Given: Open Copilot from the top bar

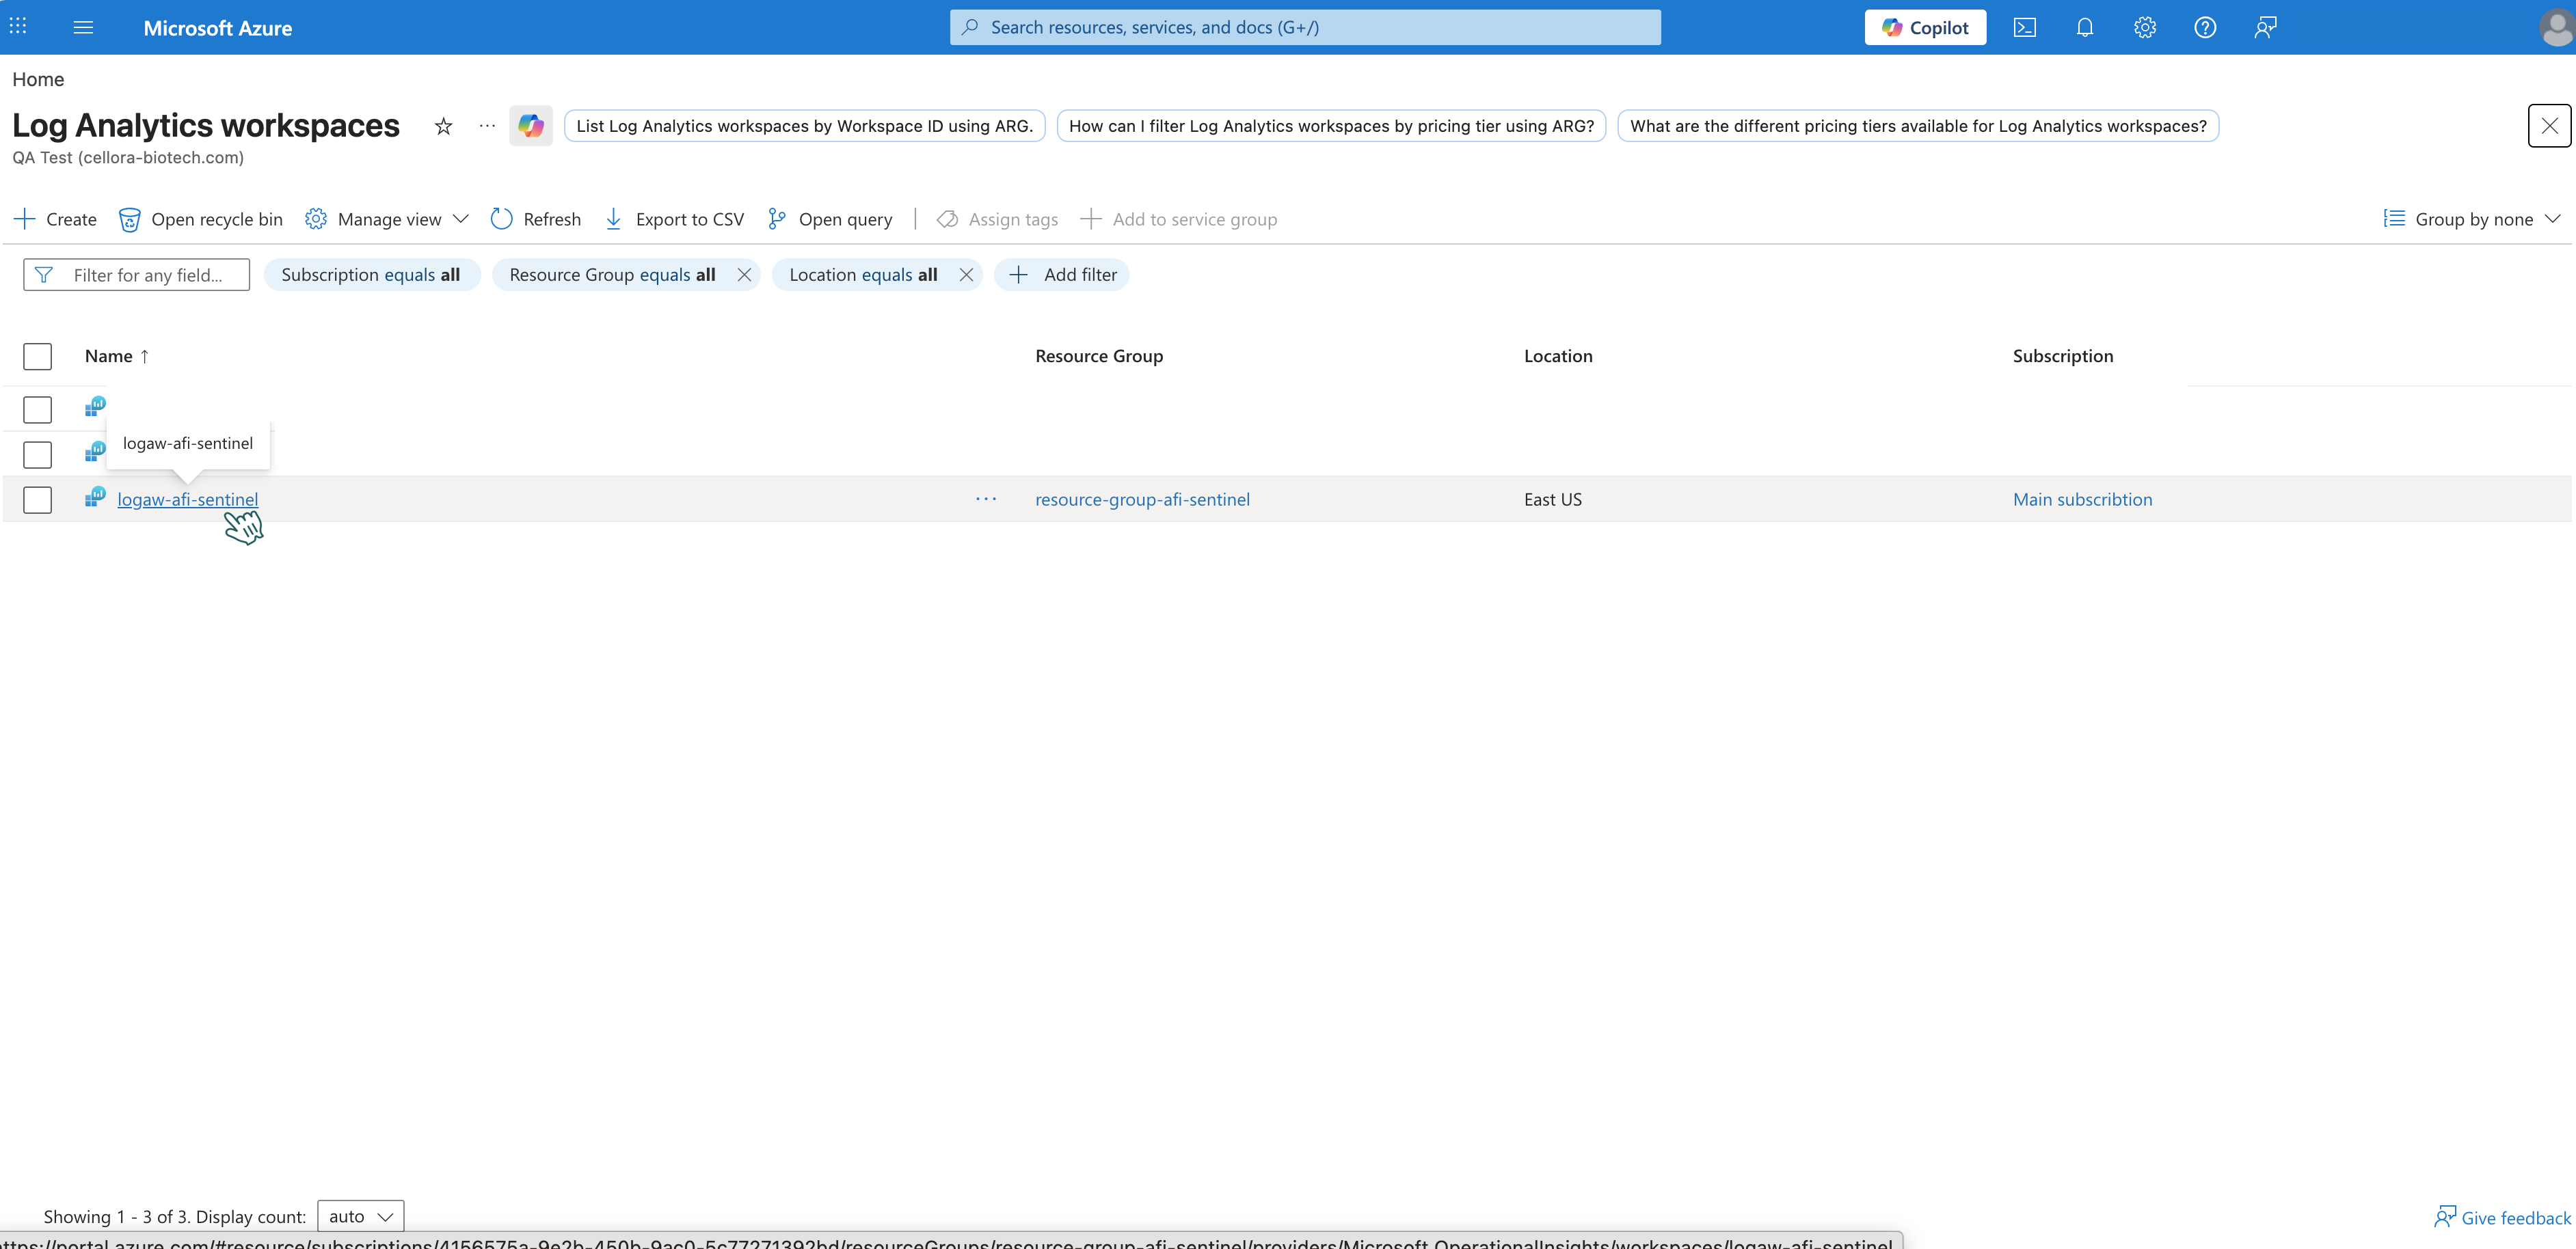Looking at the screenshot, I should coord(1925,28).
